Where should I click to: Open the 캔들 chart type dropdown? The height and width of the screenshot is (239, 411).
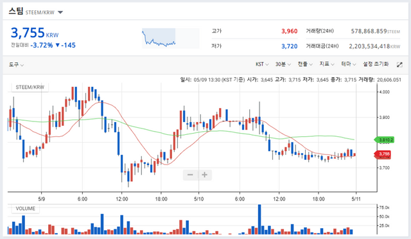click(x=305, y=64)
